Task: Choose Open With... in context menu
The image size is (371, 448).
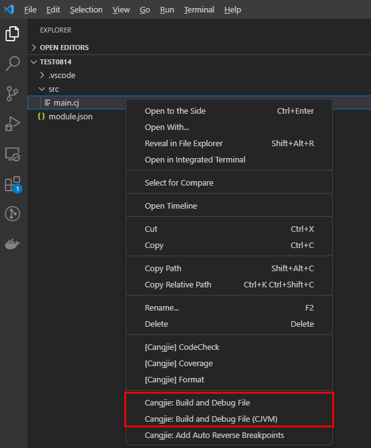Action: point(229,127)
